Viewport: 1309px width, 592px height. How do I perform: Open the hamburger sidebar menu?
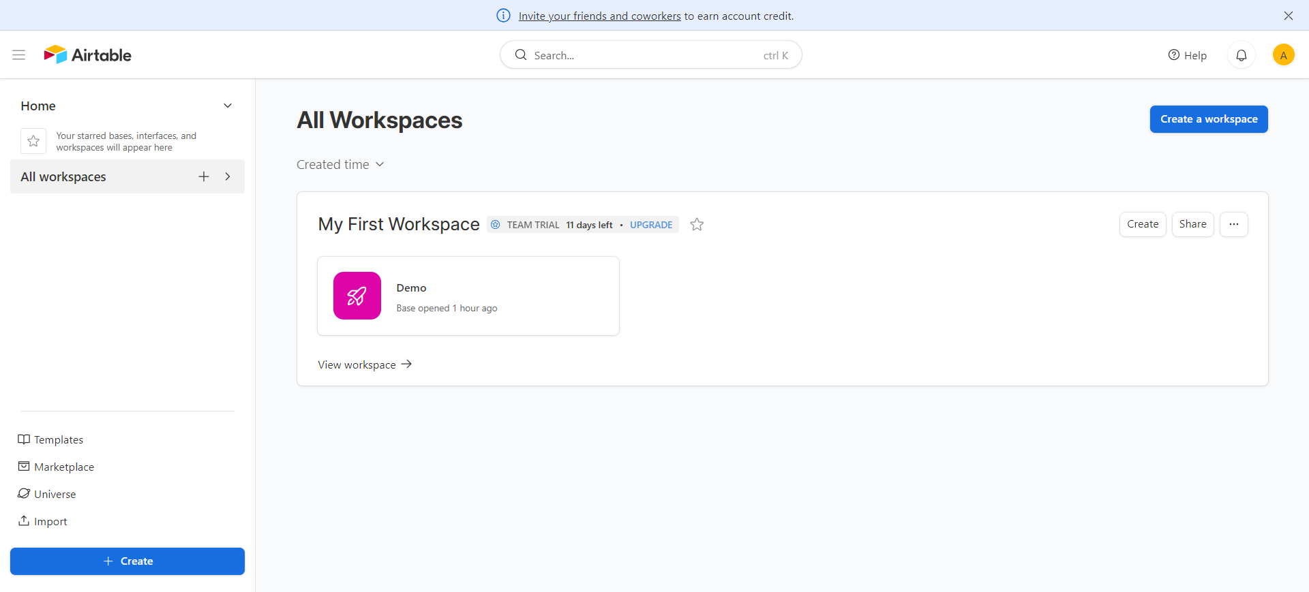click(19, 55)
